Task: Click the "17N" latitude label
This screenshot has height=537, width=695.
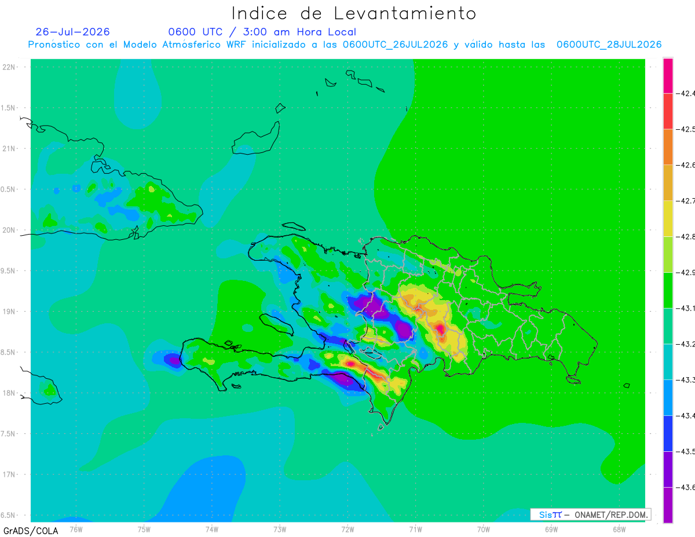Action: (9, 474)
